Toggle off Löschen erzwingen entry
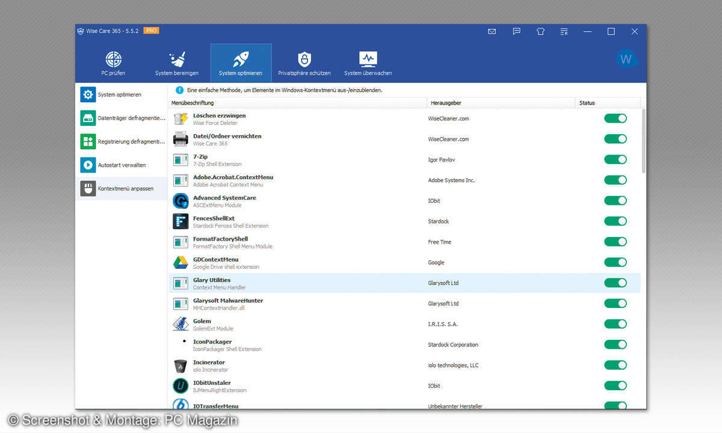The width and height of the screenshot is (722, 433). pos(616,118)
